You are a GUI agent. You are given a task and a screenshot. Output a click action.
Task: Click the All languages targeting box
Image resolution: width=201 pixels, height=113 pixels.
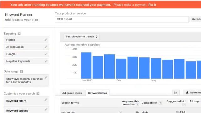pos(26,47)
